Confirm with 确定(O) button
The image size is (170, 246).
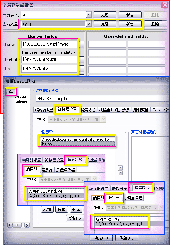point(101,238)
